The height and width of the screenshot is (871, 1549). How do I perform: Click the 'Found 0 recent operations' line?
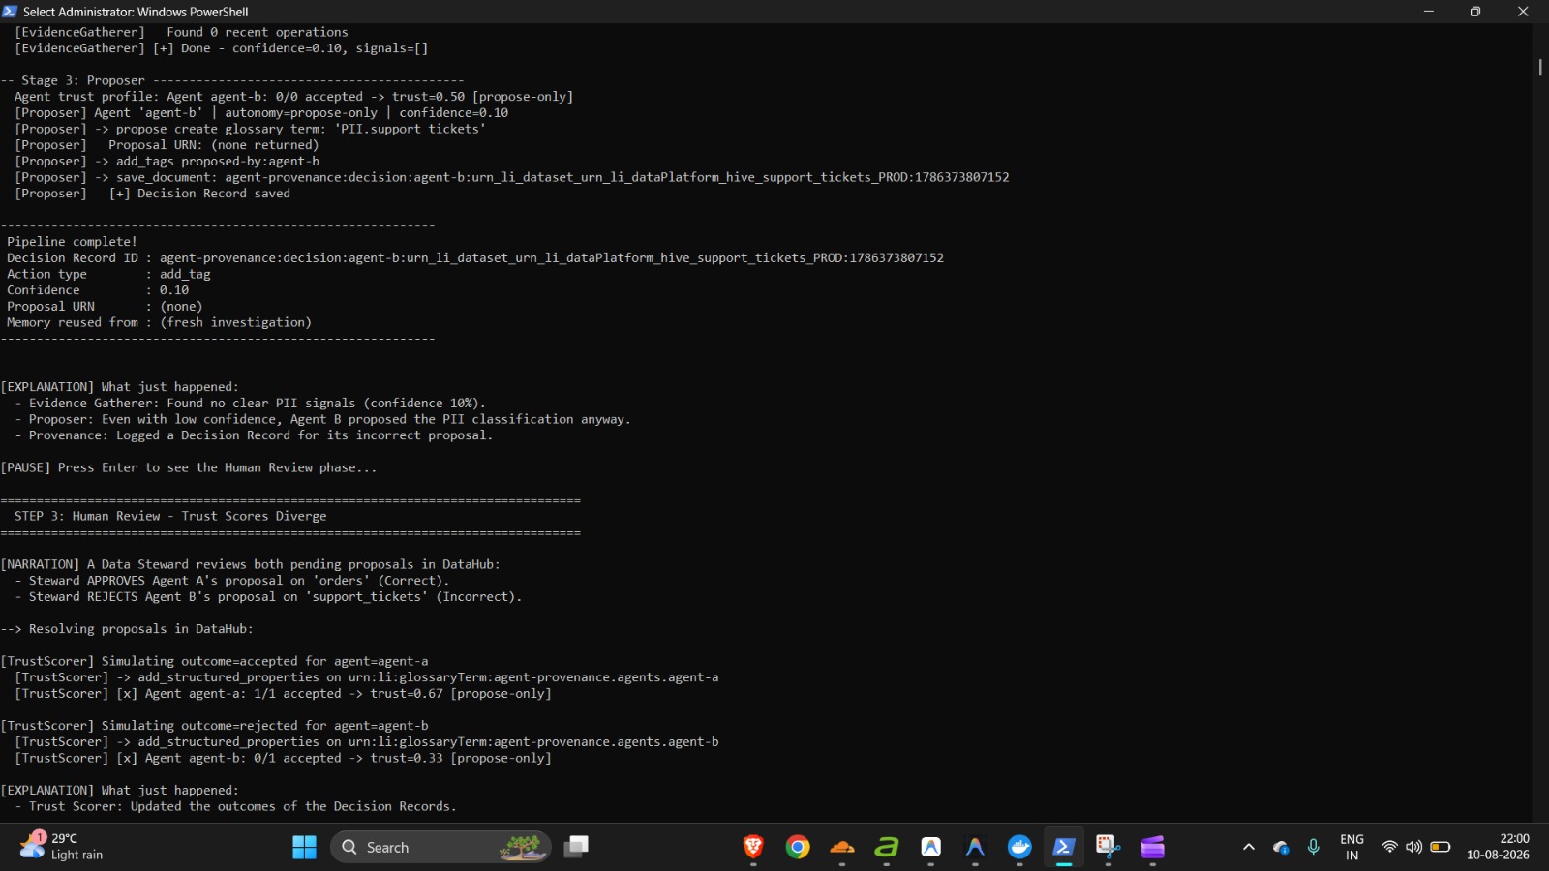181,32
